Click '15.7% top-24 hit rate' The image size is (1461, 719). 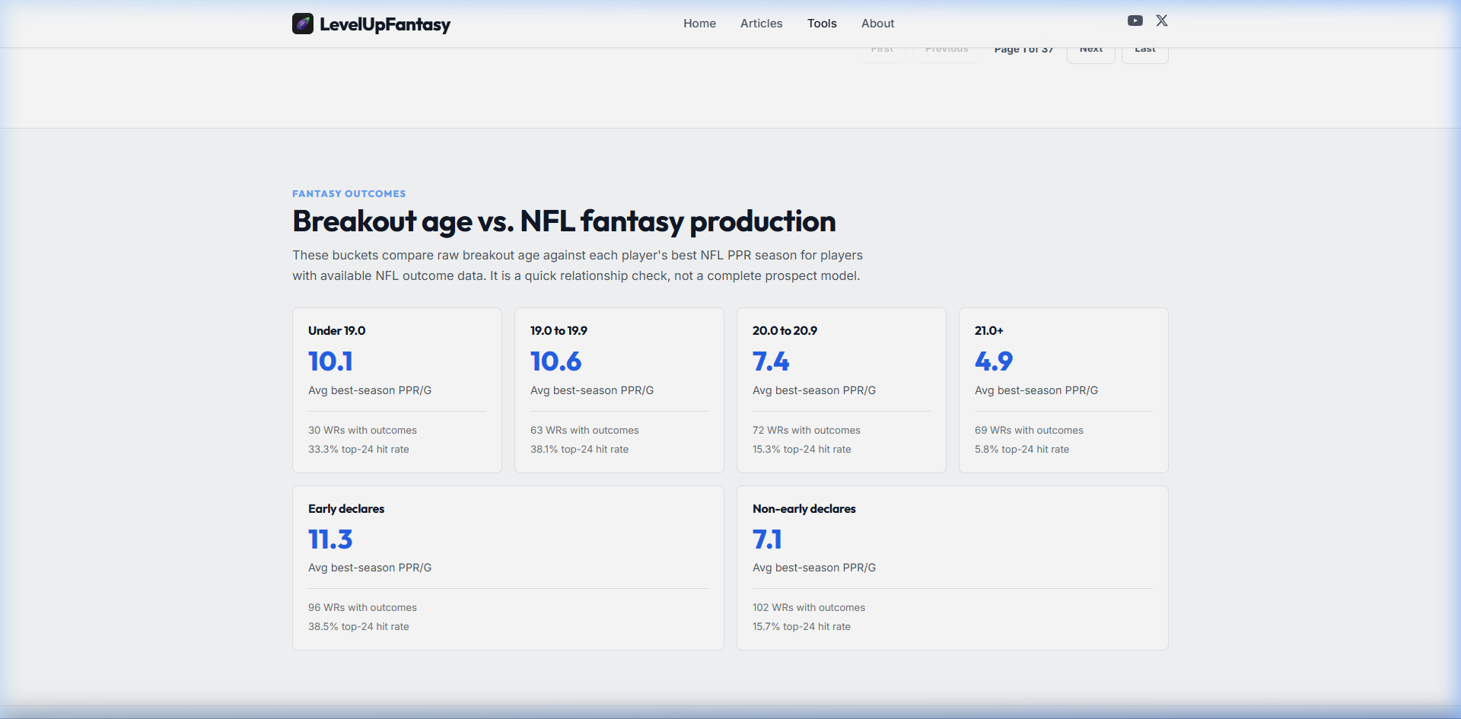pos(801,627)
